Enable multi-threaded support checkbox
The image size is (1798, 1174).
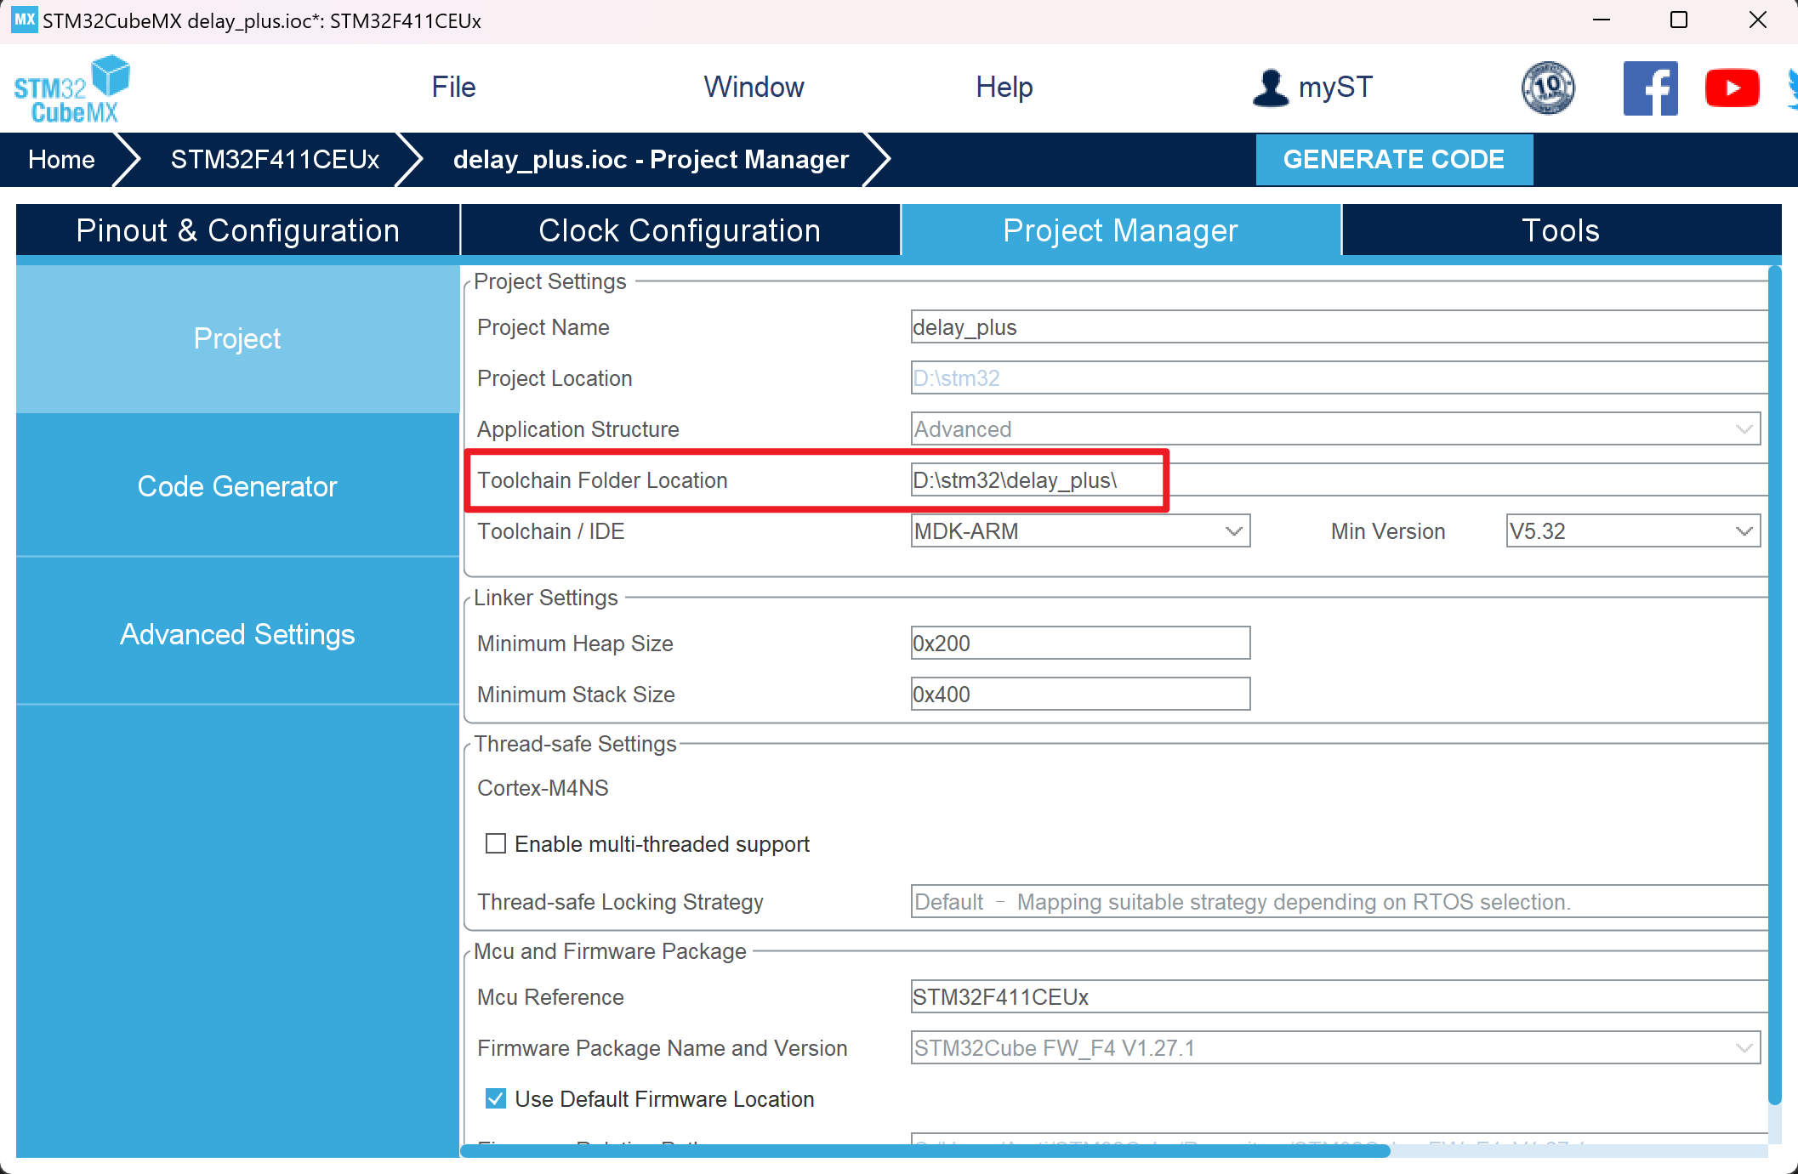click(496, 843)
